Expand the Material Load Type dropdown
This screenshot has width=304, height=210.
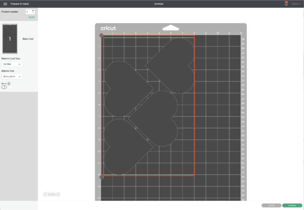coord(12,64)
